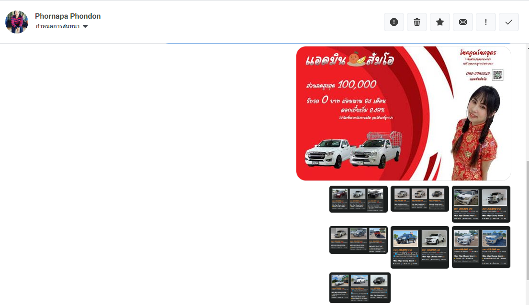Open second row right two-car listing thumbnail

click(481, 247)
